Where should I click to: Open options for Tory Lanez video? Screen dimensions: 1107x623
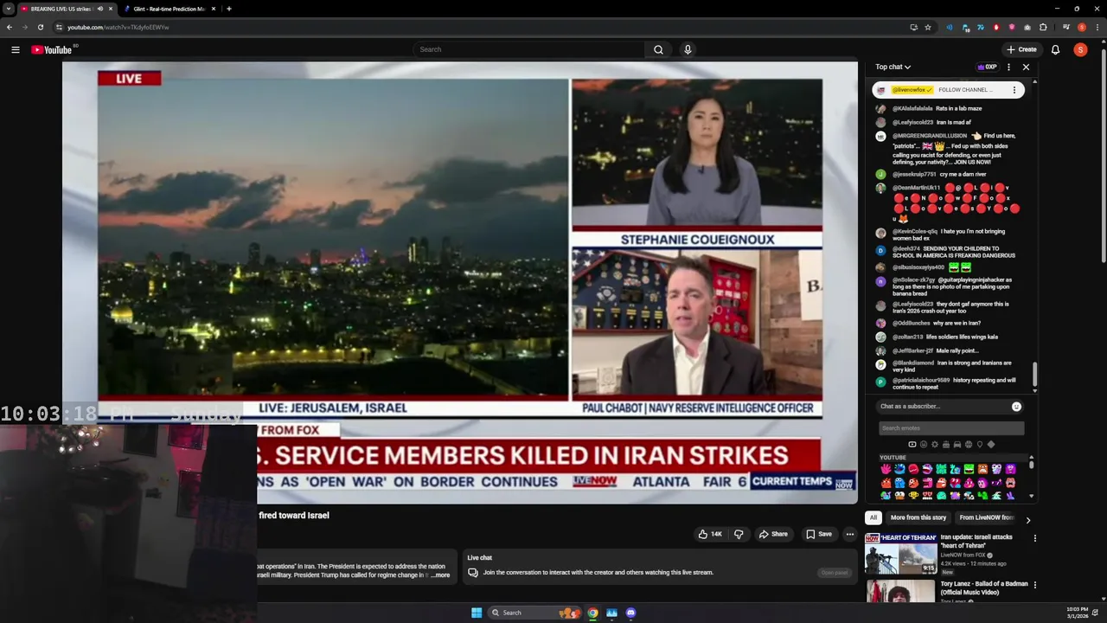(x=1034, y=585)
